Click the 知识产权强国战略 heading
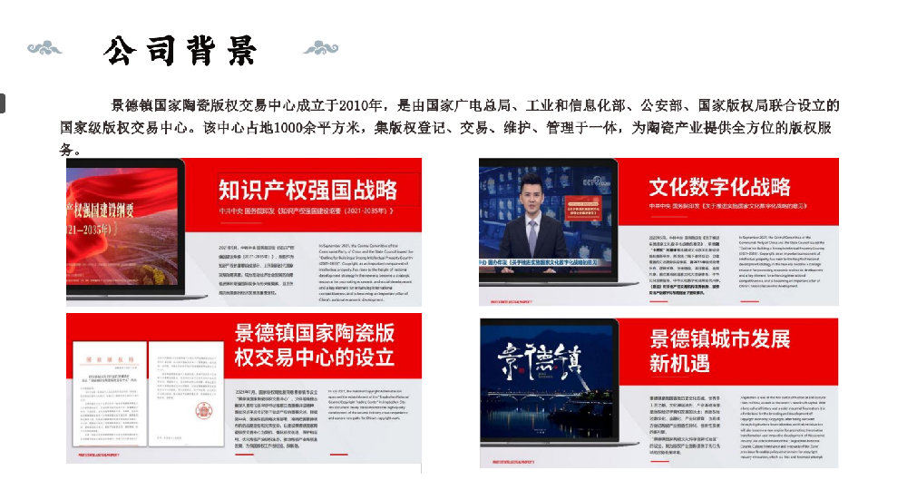This screenshot has height=480, width=907. [308, 190]
